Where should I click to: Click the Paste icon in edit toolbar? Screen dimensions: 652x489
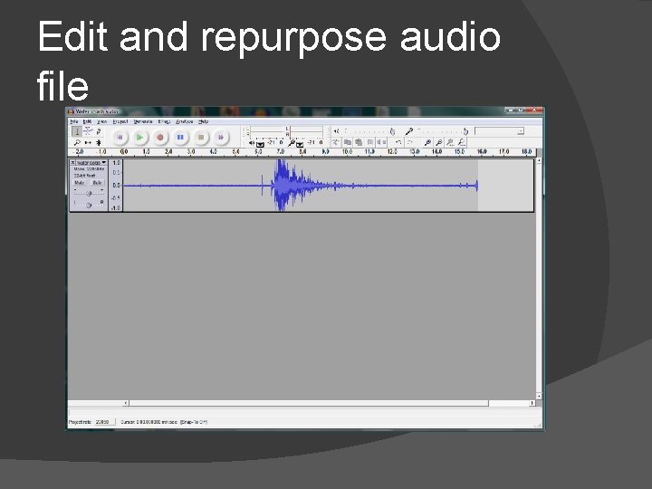pos(359,142)
